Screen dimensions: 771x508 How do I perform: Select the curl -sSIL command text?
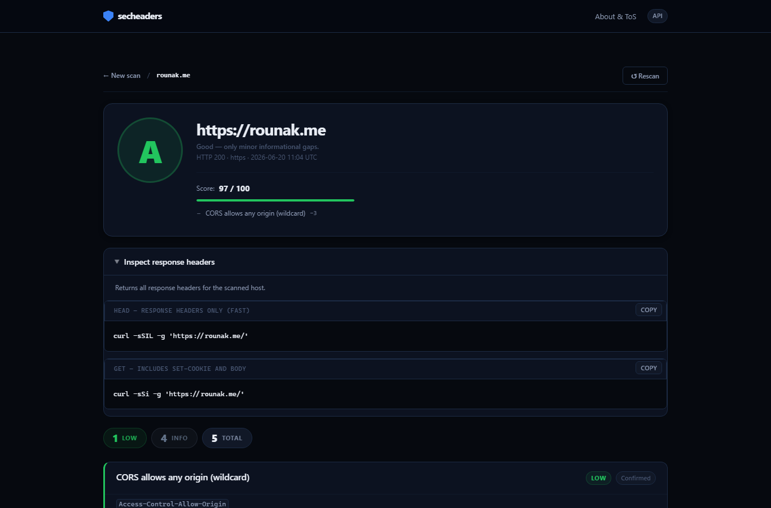(181, 336)
